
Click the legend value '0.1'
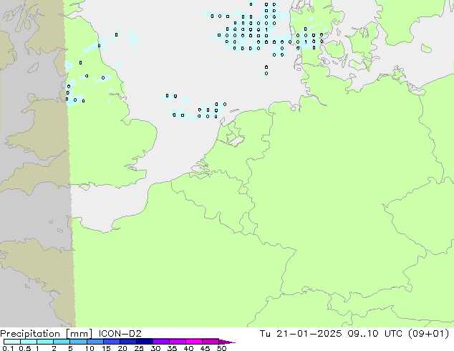point(8,348)
